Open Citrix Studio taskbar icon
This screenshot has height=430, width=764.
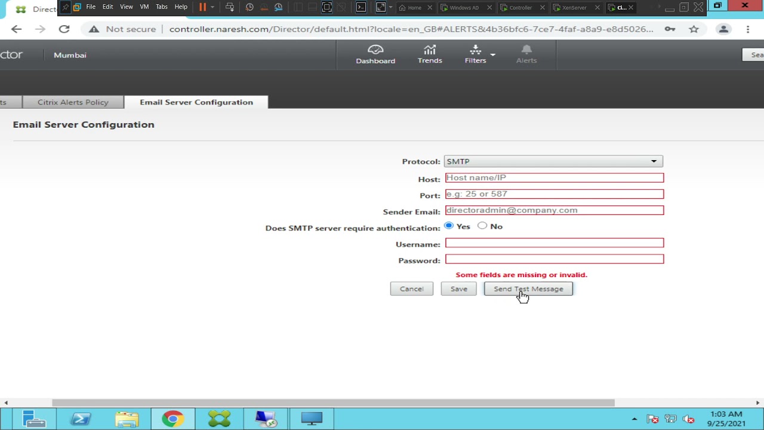[x=219, y=419]
